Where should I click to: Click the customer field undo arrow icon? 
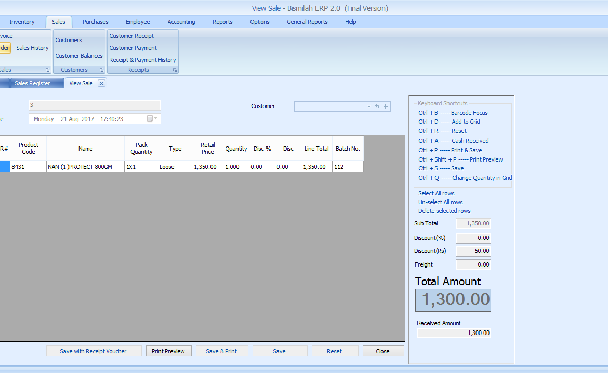click(x=377, y=106)
